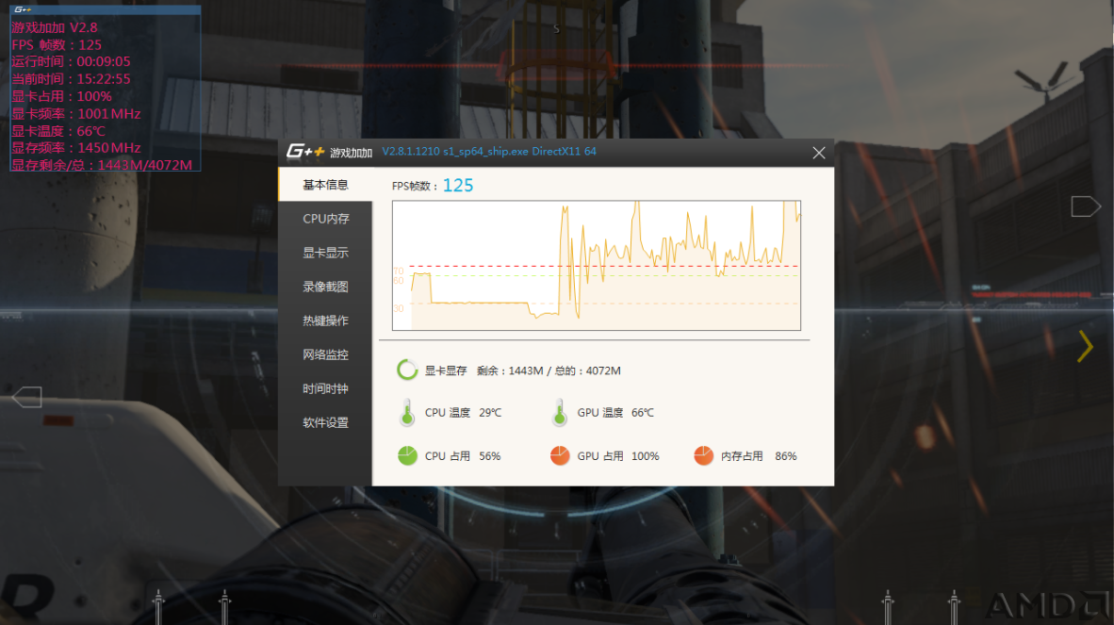Click the GPU 占用 pie icon
Image resolution: width=1114 pixels, height=625 pixels.
click(560, 456)
